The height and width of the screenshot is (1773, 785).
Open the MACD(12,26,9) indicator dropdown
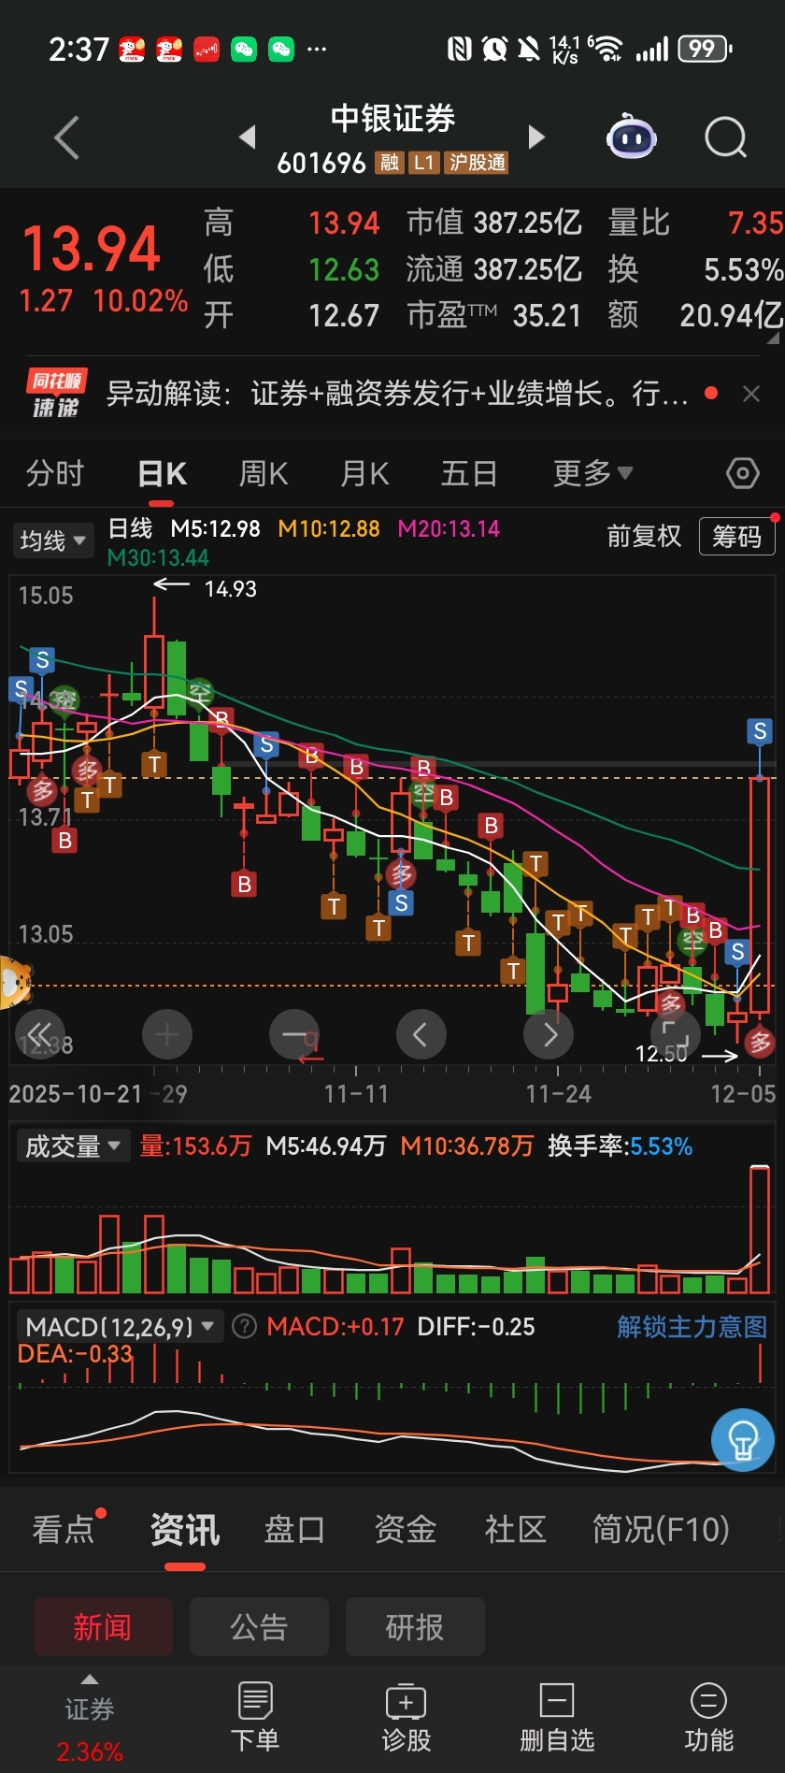(x=120, y=1326)
